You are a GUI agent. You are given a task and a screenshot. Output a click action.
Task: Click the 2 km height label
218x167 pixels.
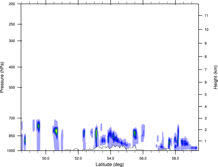pyautogui.click(x=206, y=130)
